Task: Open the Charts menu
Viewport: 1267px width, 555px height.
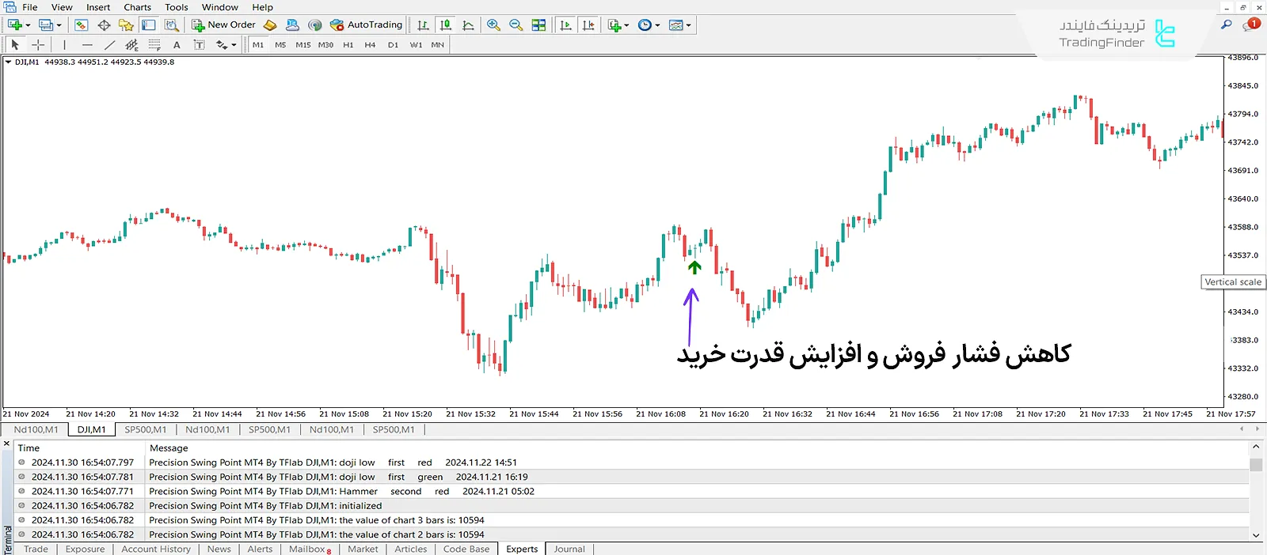Action: click(x=137, y=7)
